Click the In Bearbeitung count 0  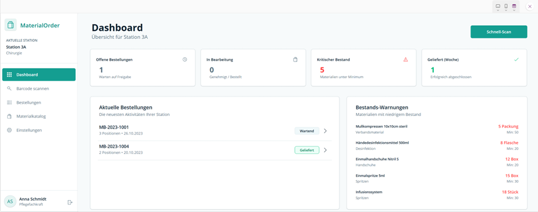coord(212,70)
